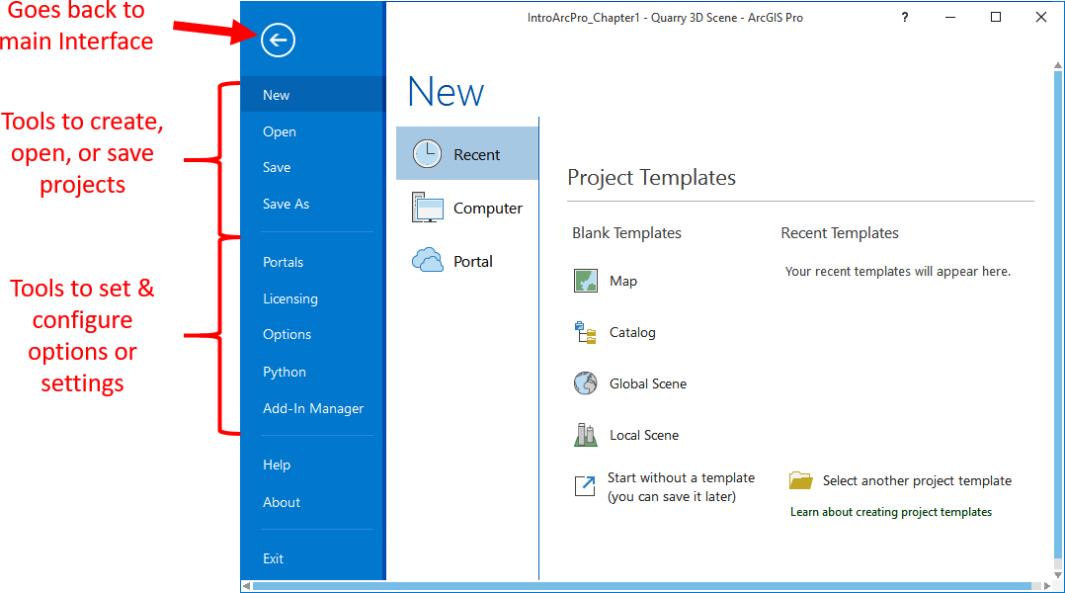
Task: Select the Computer monitor icon
Action: [427, 209]
